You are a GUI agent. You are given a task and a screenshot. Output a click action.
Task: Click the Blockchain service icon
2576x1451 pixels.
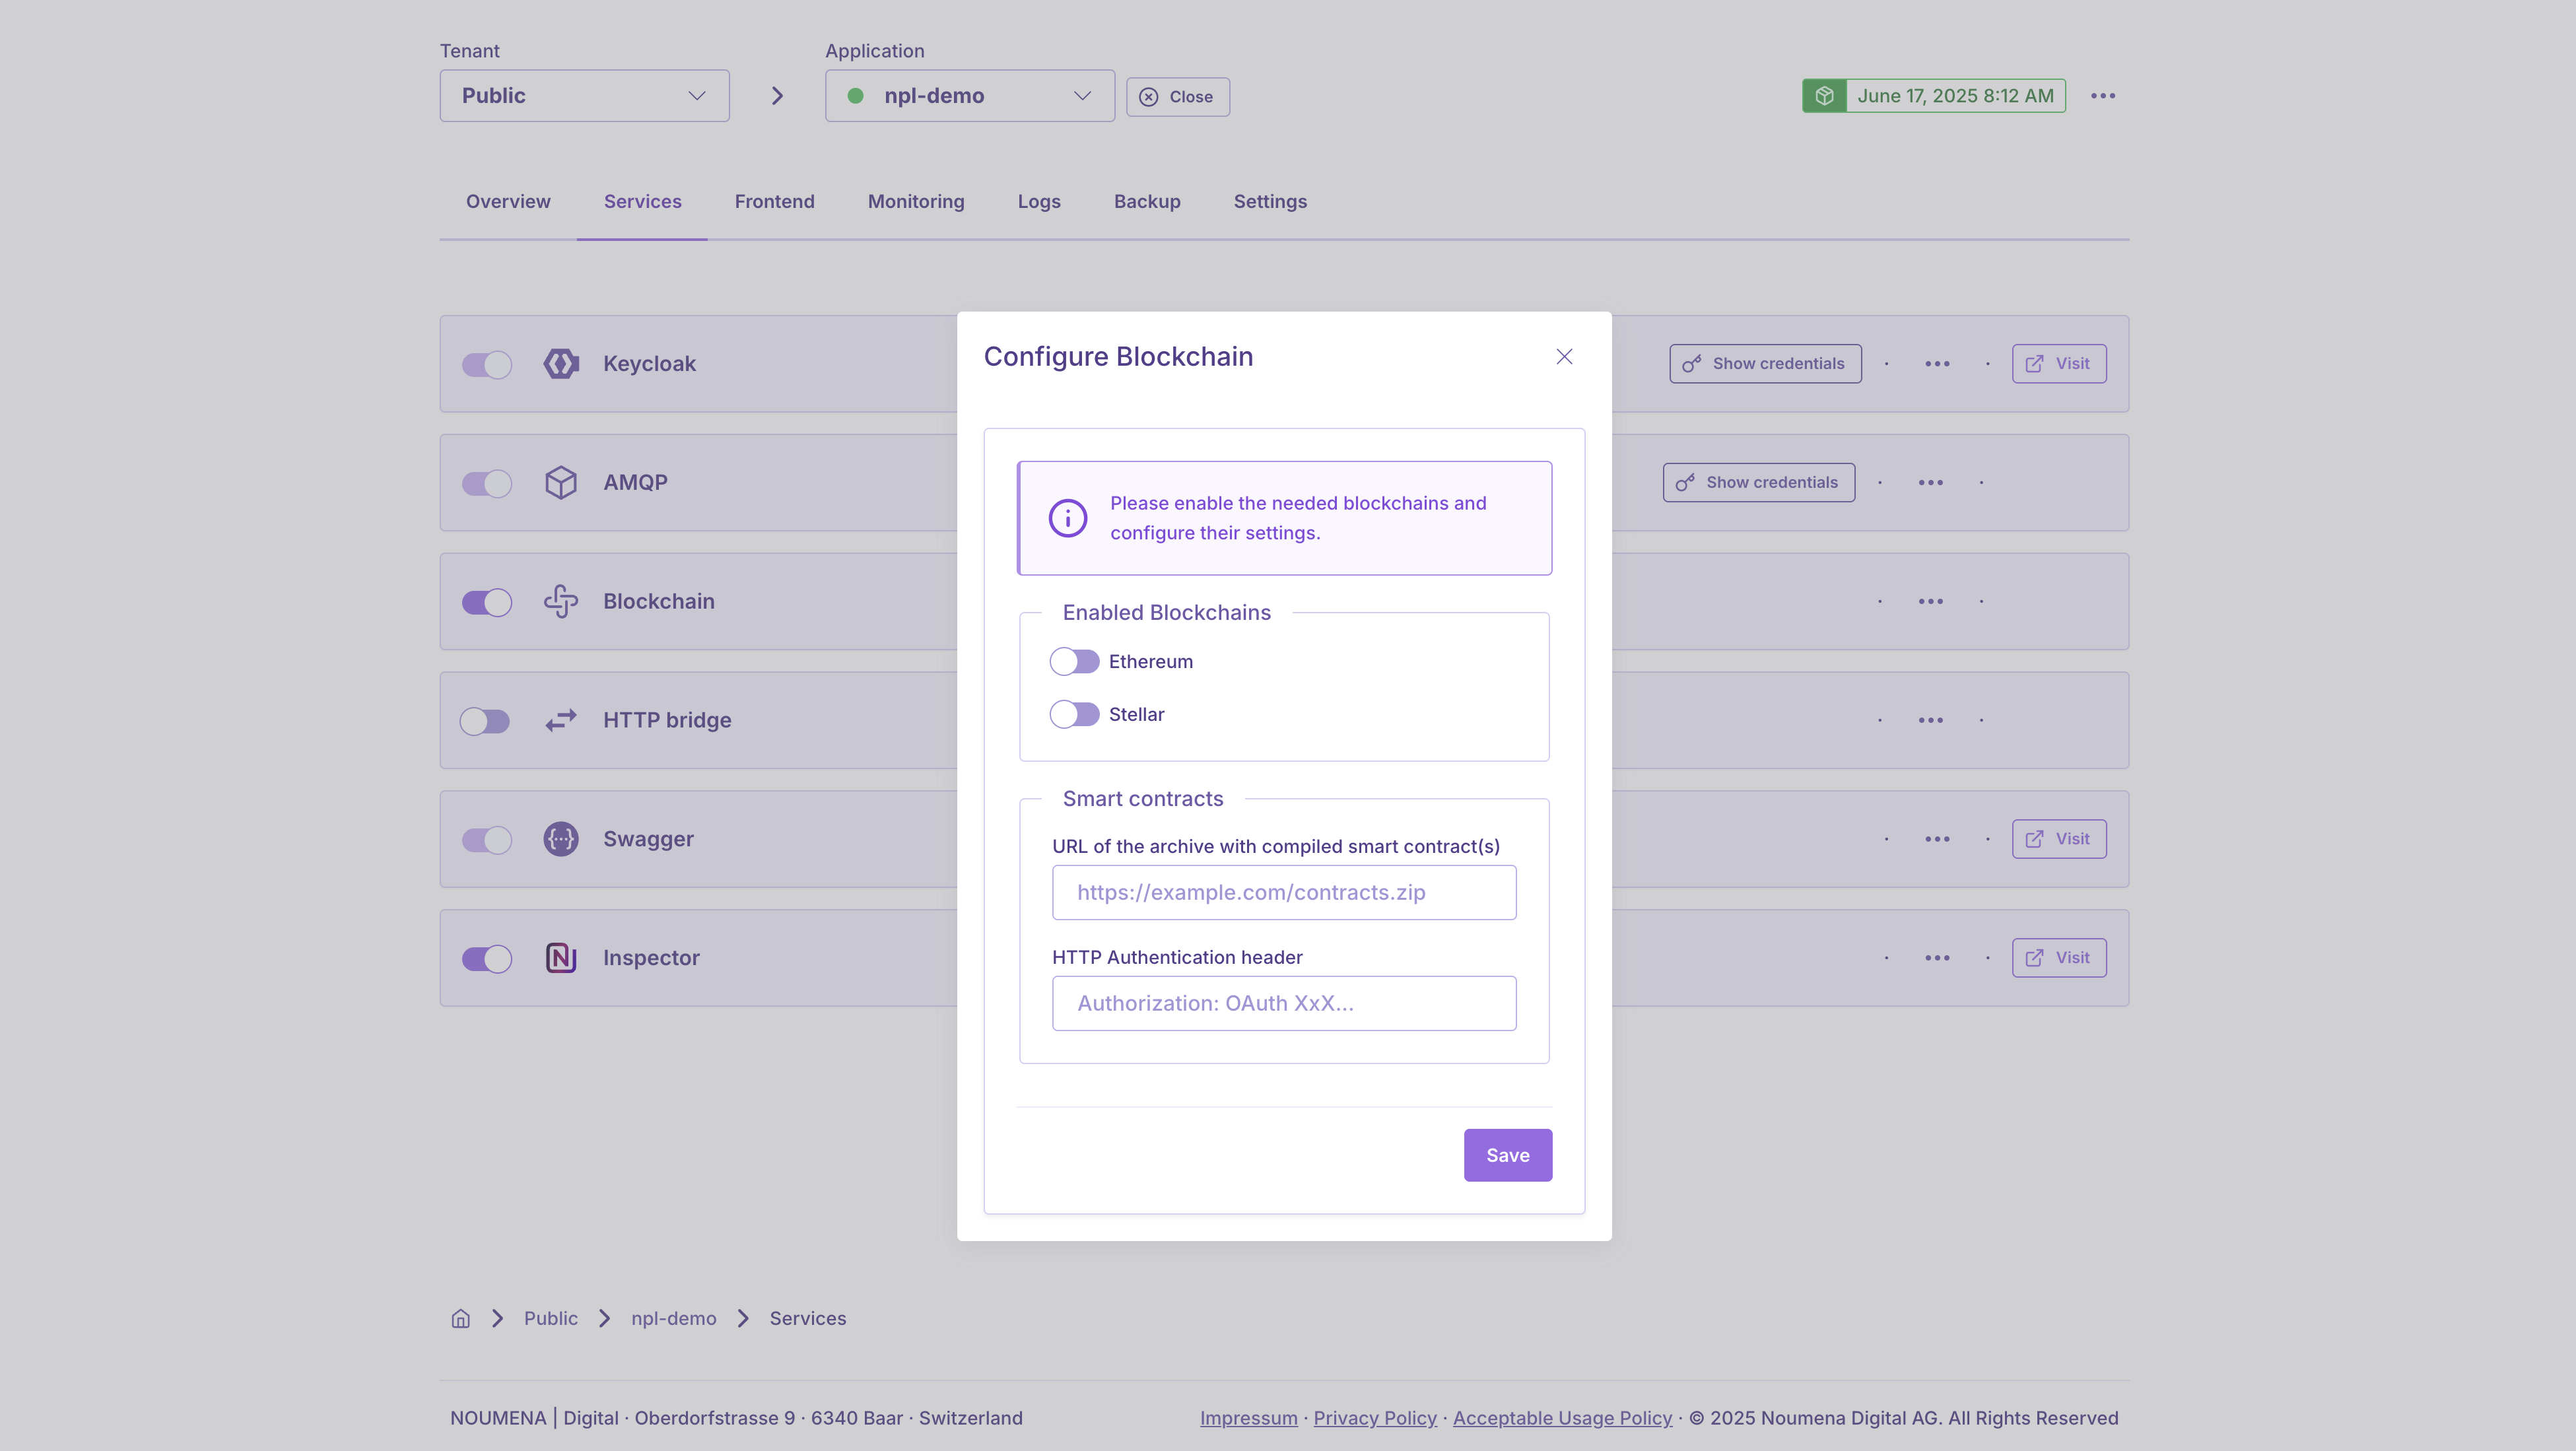pos(561,601)
